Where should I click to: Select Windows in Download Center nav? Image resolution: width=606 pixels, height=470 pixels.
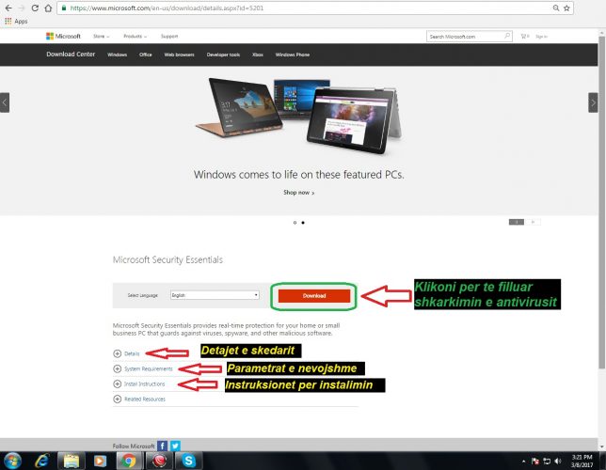point(117,55)
